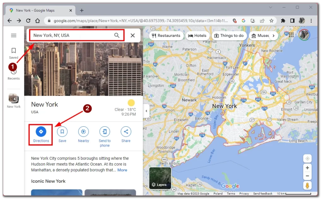Click the search magnifier icon
323x201 pixels.
pos(117,35)
